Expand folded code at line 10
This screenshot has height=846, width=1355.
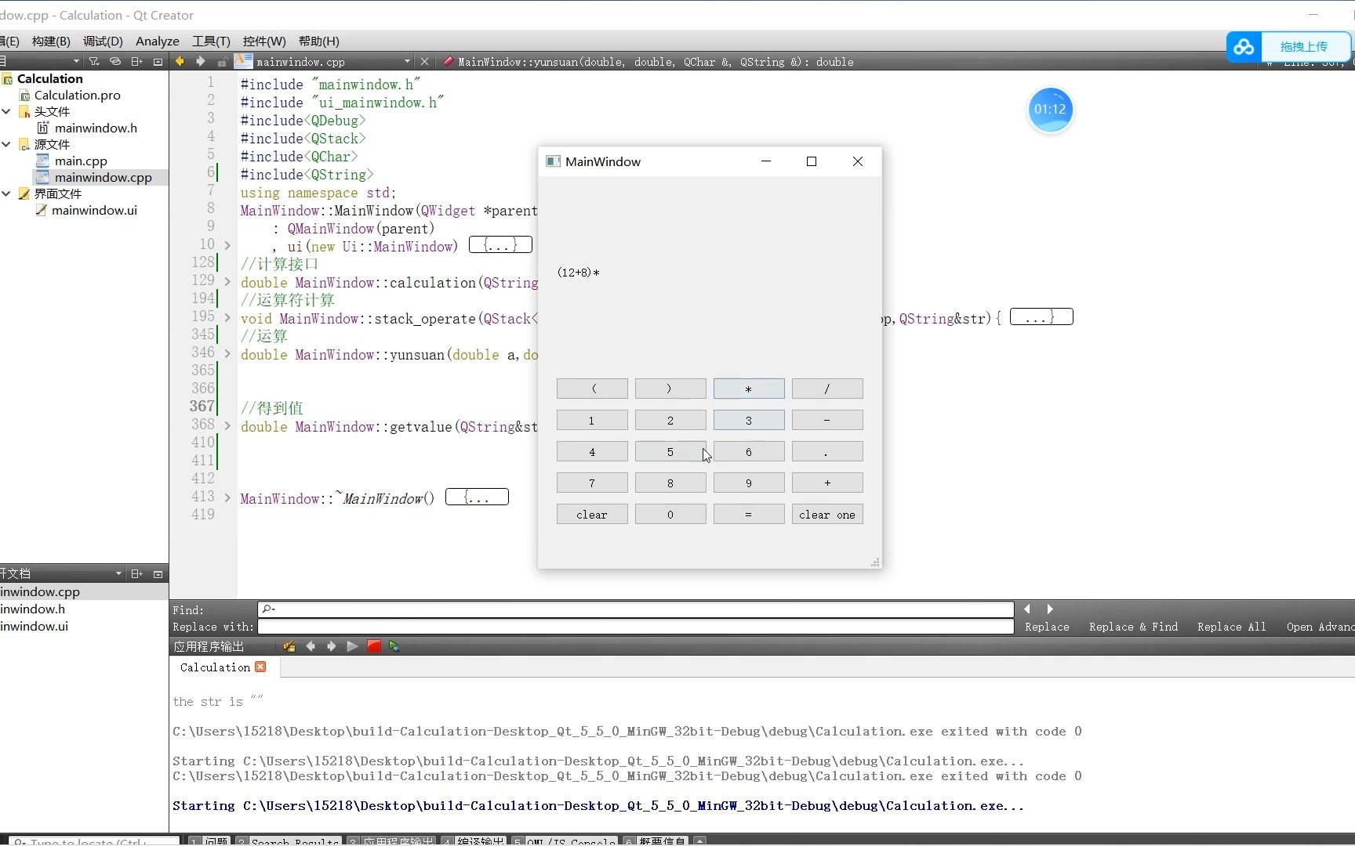tap(227, 246)
